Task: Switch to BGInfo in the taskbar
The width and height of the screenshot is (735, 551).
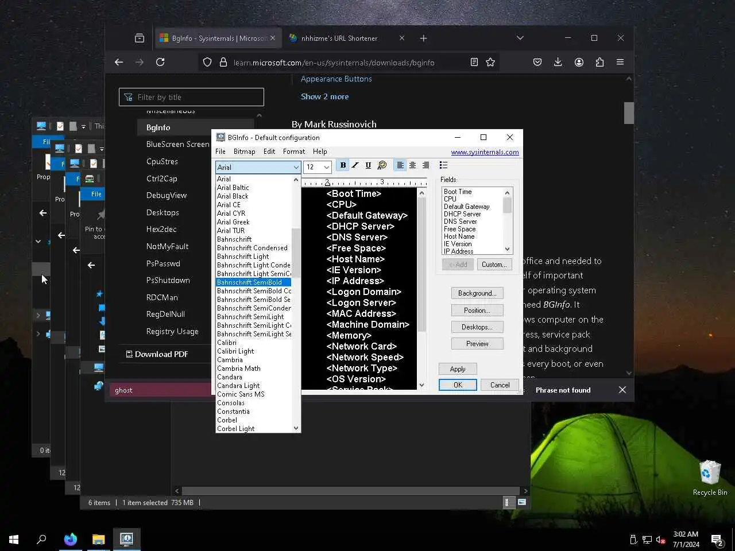Action: point(127,540)
